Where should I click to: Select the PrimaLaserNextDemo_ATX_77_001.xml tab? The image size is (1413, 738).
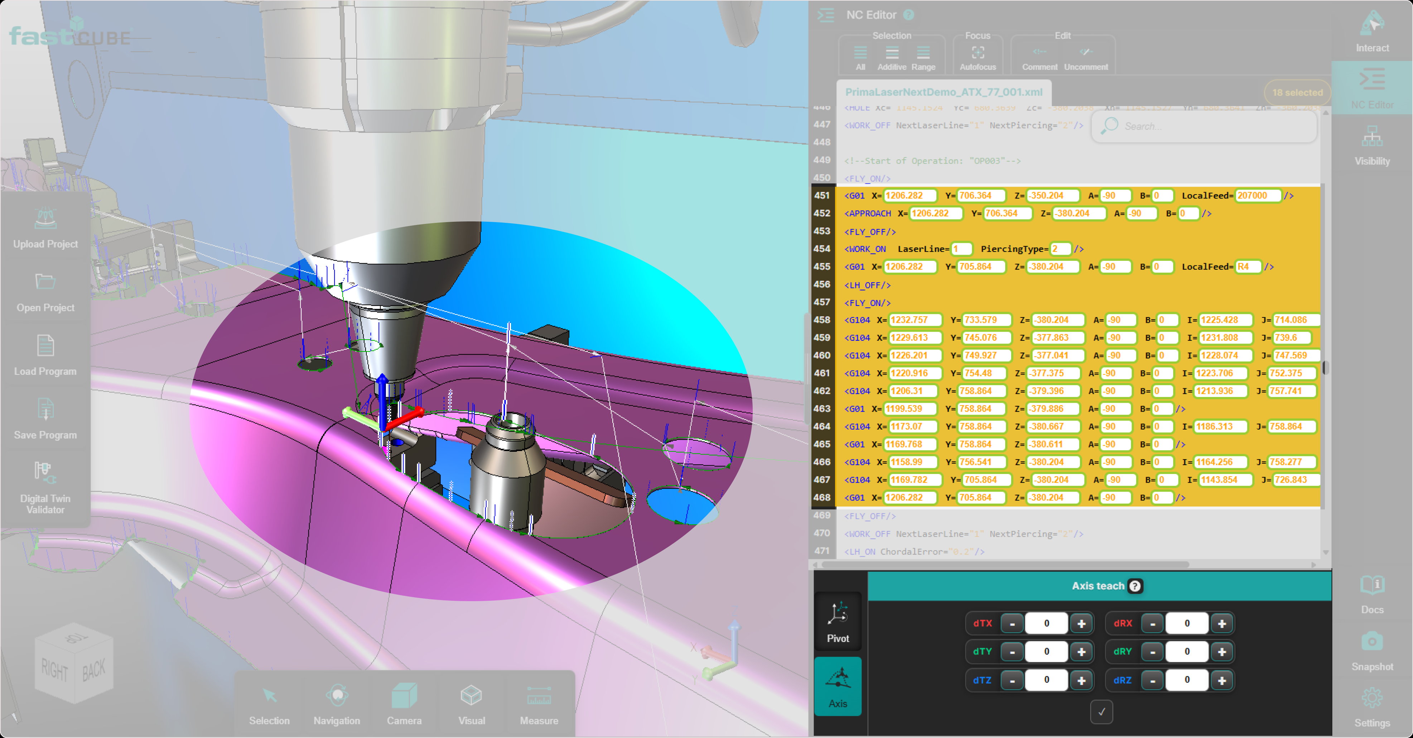point(944,92)
